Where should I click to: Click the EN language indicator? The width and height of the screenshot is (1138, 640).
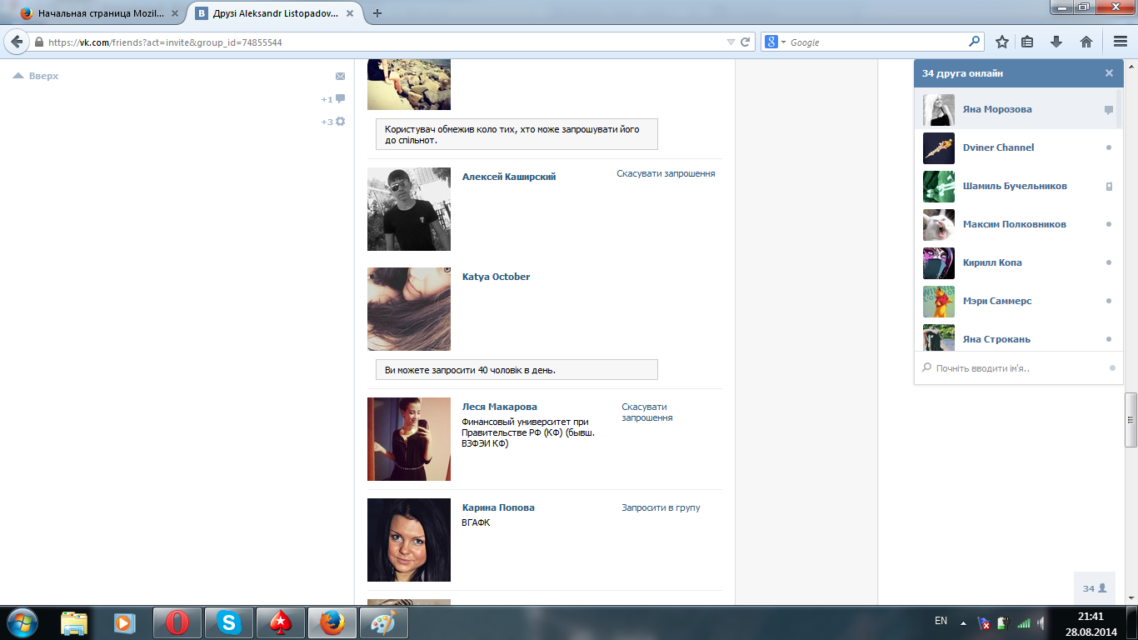[x=941, y=621]
